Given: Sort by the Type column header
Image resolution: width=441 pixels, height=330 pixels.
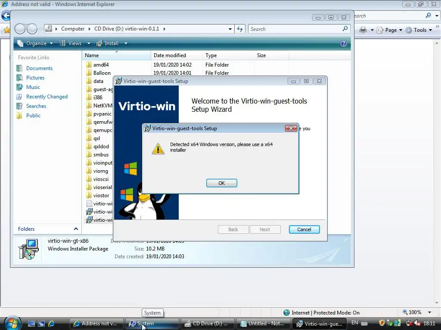Looking at the screenshot, I should [x=228, y=55].
